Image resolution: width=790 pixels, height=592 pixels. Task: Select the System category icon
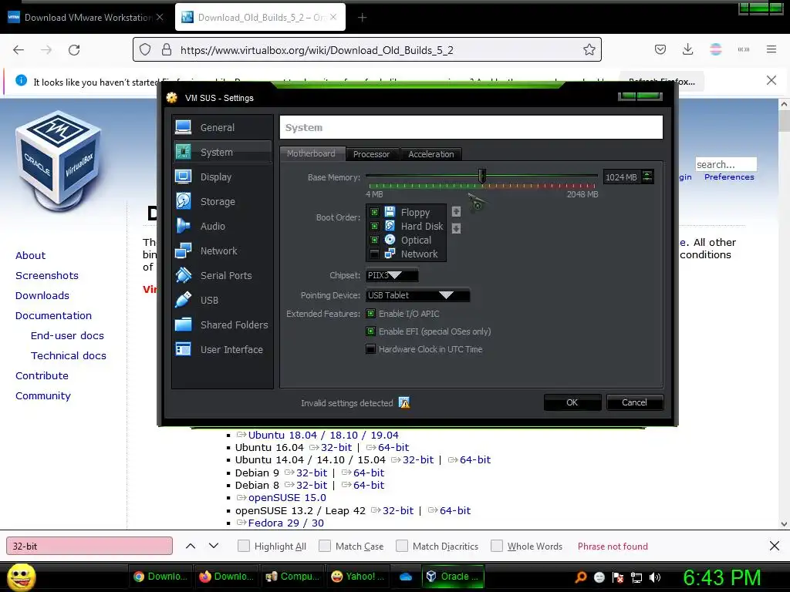[x=183, y=152]
